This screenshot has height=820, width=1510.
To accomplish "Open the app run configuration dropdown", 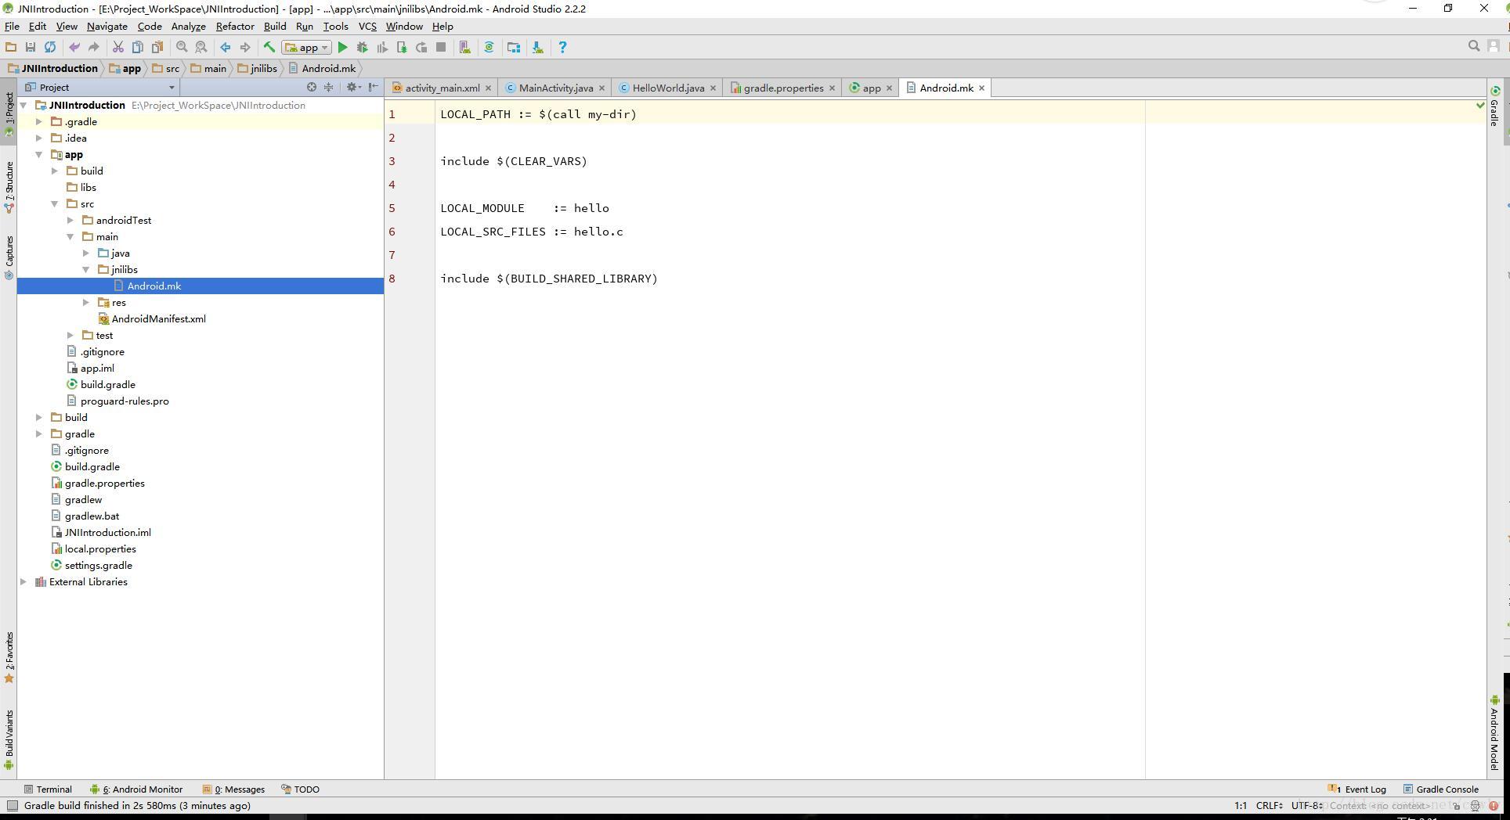I will pyautogui.click(x=307, y=47).
